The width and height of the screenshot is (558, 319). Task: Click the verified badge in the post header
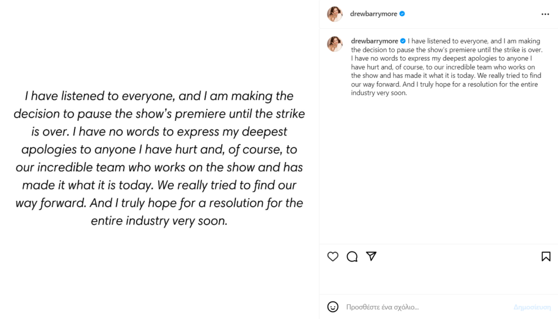402,14
